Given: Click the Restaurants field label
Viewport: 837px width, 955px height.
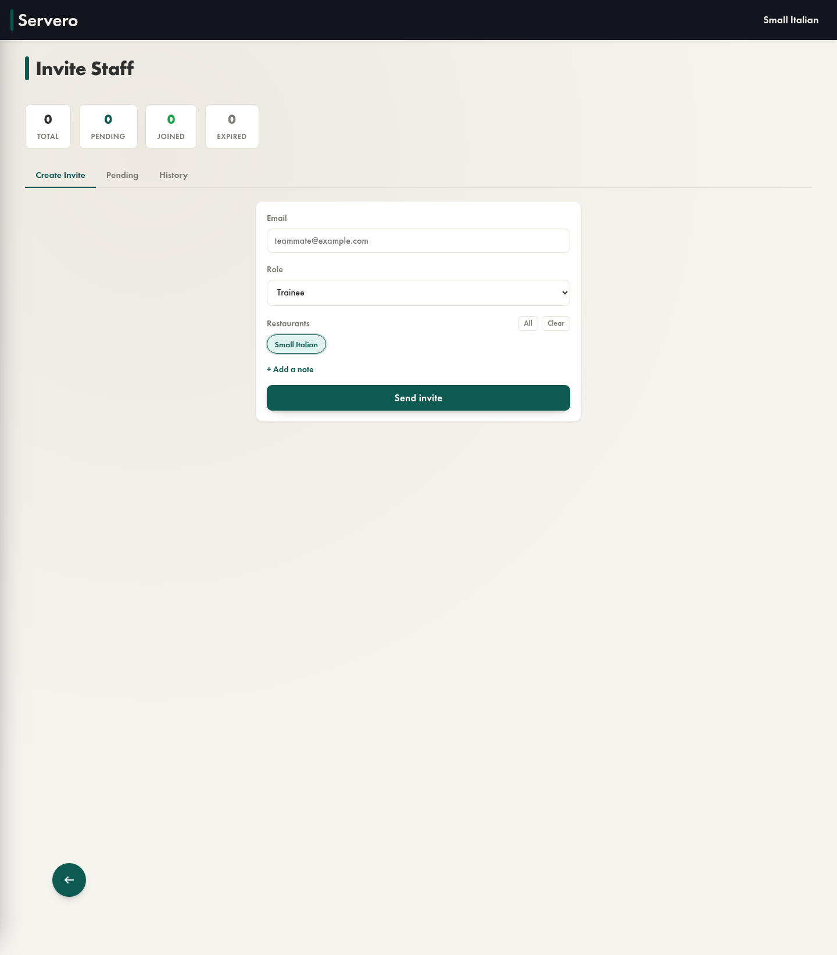Looking at the screenshot, I should (x=288, y=323).
